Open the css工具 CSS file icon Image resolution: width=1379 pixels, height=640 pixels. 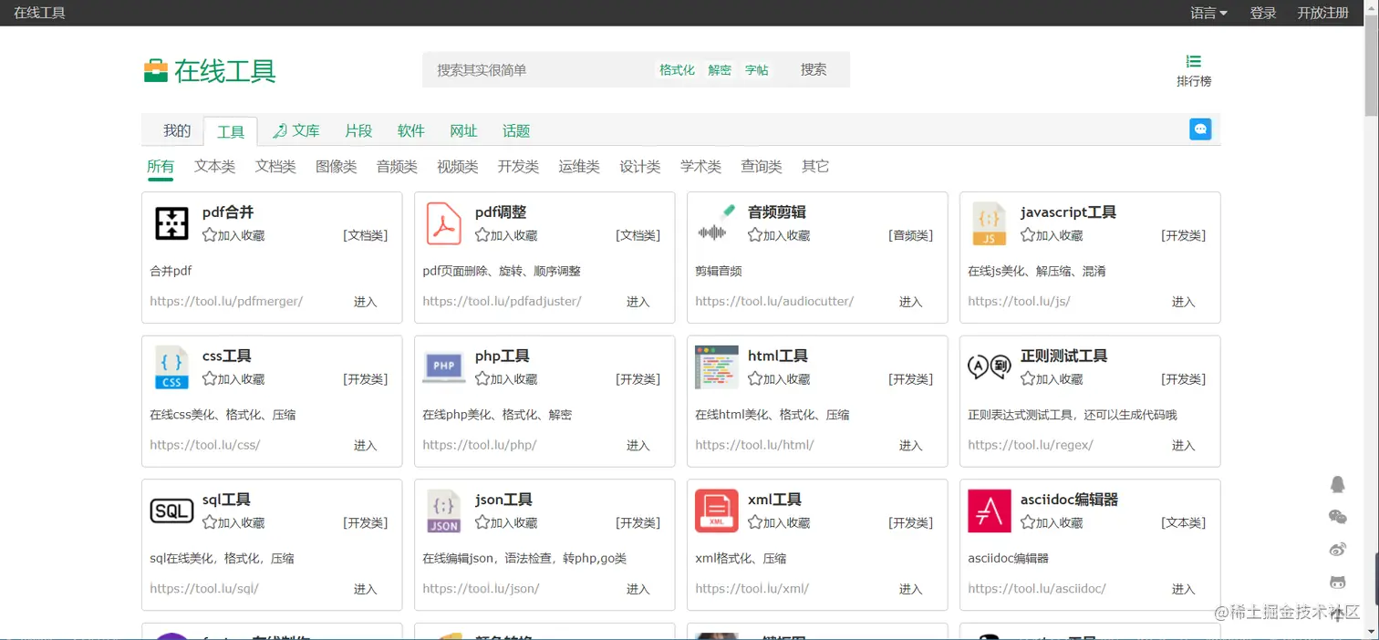(171, 367)
